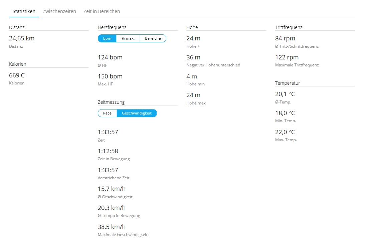Click the Kalorien section heading
This screenshot has width=367, height=247.
[18, 64]
